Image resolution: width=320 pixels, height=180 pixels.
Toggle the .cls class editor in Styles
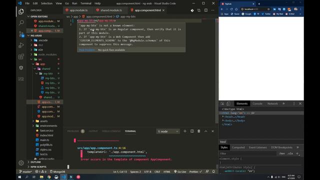pos(290,153)
